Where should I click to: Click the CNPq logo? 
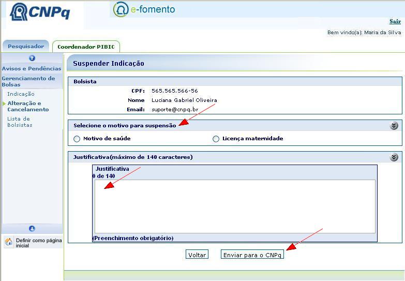(x=41, y=12)
